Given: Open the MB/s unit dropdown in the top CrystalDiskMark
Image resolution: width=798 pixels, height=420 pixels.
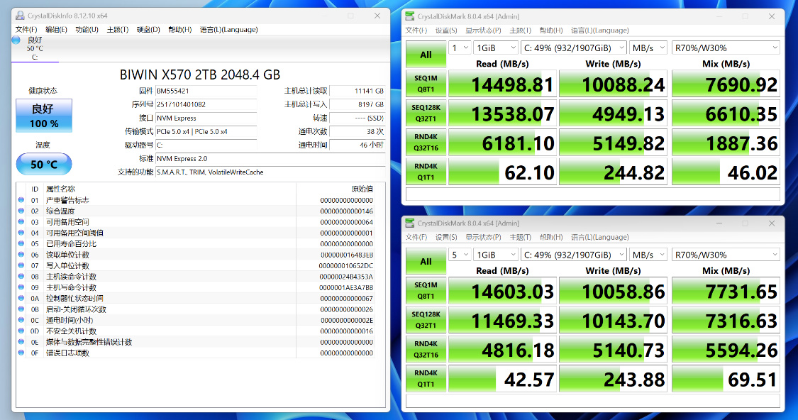Looking at the screenshot, I should [x=648, y=48].
